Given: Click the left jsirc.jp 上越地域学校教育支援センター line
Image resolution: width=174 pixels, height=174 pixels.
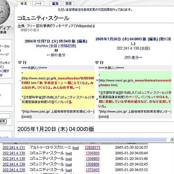Looking at the screenshot, I should (x=58, y=112).
